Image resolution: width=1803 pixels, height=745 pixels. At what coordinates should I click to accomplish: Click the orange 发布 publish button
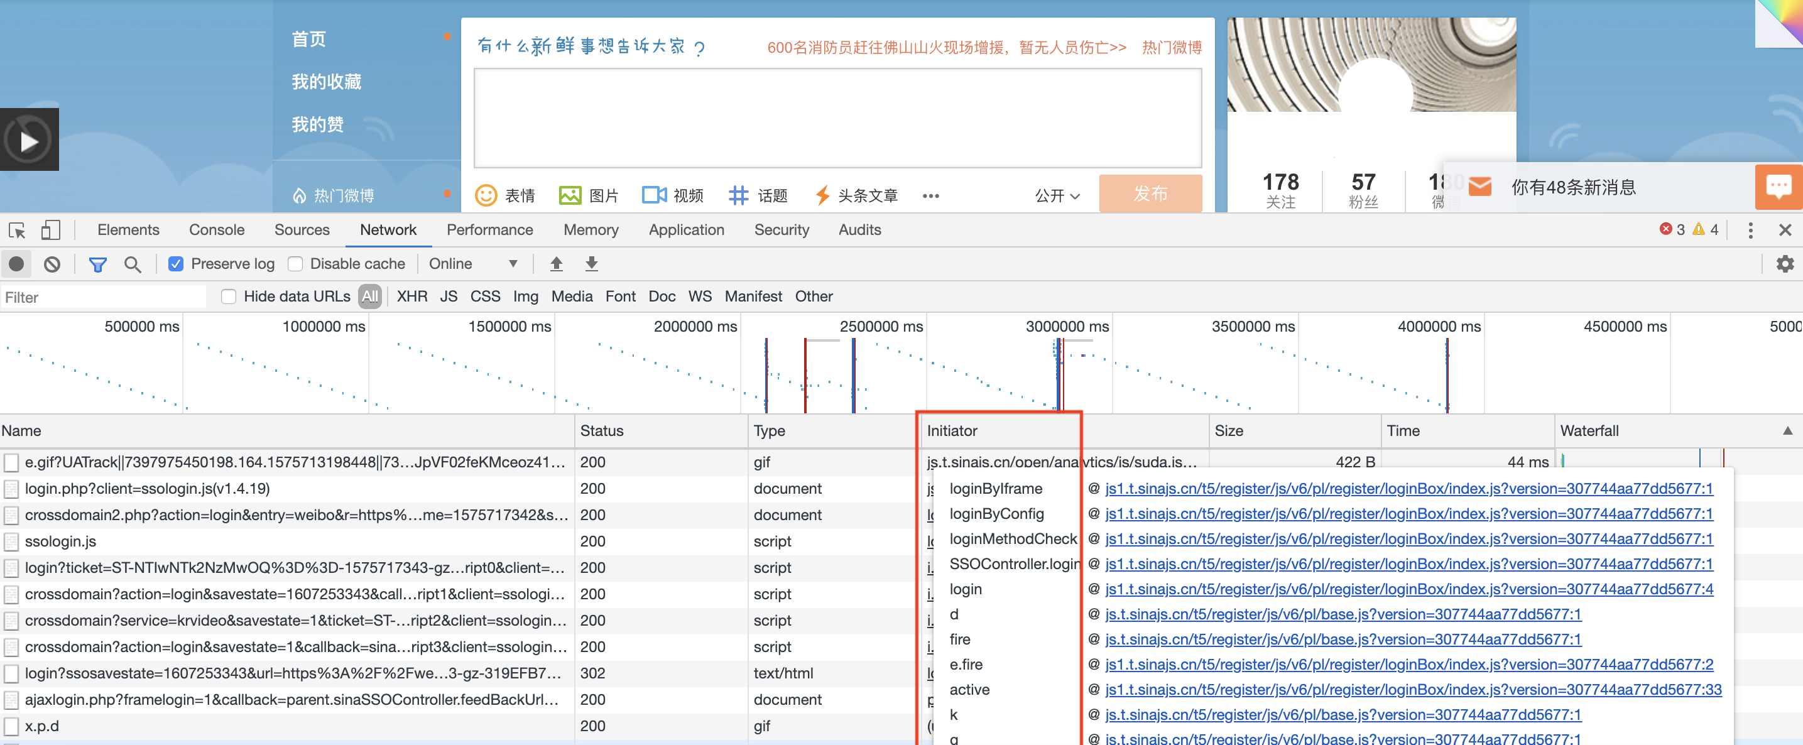(1150, 193)
